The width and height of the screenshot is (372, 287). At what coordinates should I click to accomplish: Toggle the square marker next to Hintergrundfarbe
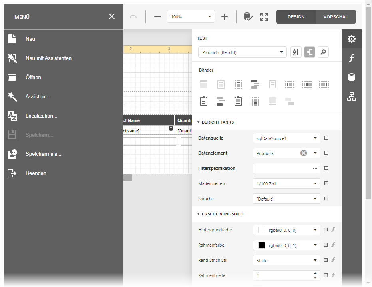pos(326,230)
